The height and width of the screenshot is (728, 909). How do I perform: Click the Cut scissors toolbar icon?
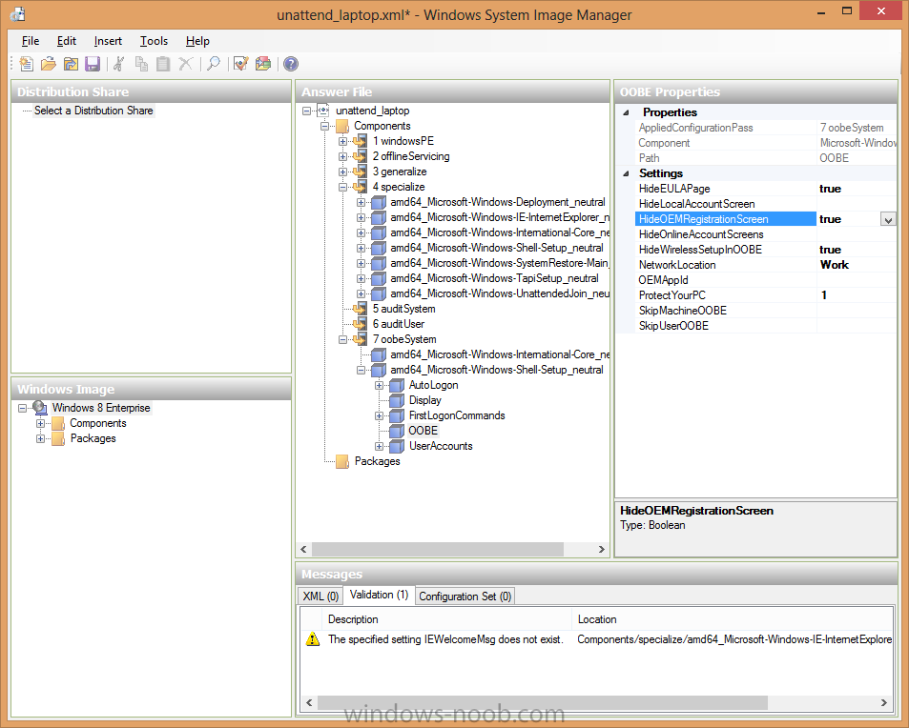pyautogui.click(x=119, y=64)
